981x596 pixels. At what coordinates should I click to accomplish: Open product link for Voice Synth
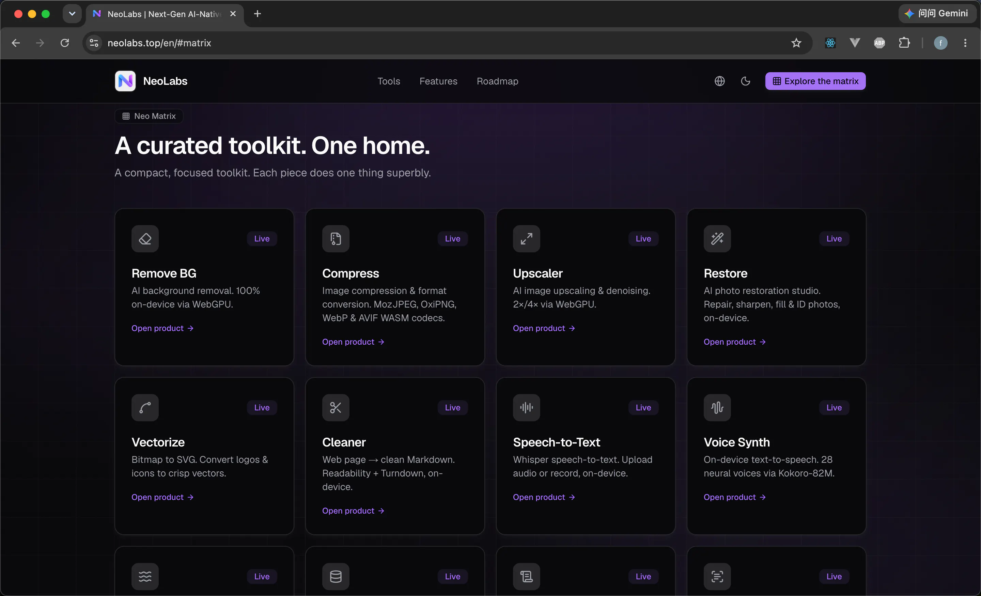pyautogui.click(x=734, y=497)
